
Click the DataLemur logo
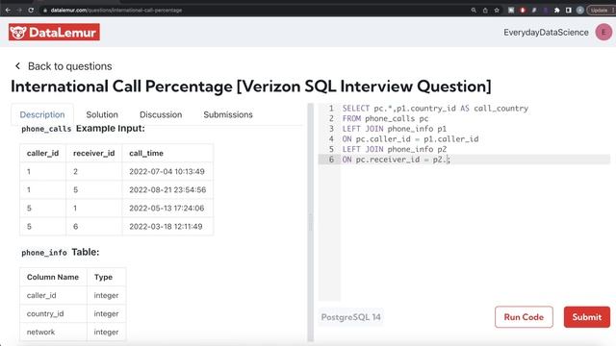point(54,32)
